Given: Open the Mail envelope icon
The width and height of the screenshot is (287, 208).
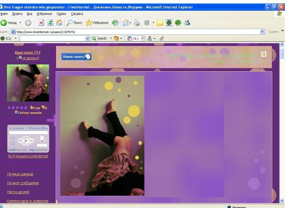Looking at the screenshot, I should 126,23.
